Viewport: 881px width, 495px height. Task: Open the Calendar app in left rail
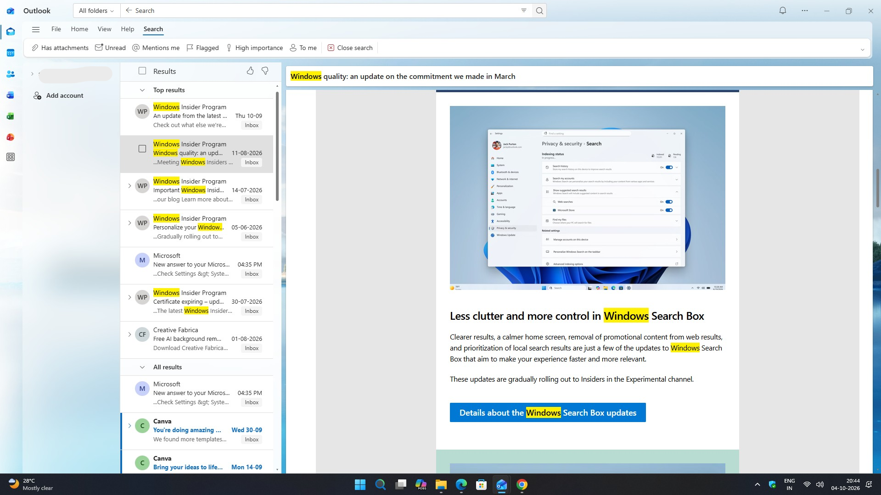click(x=11, y=53)
